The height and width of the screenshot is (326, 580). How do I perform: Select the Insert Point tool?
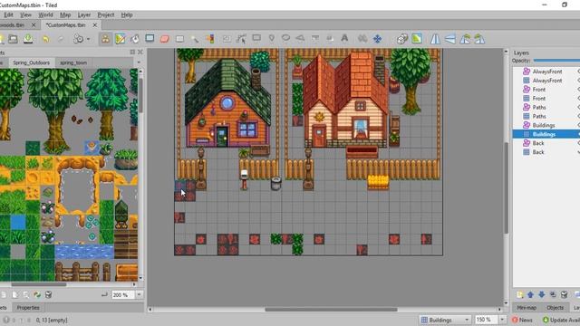(272, 38)
